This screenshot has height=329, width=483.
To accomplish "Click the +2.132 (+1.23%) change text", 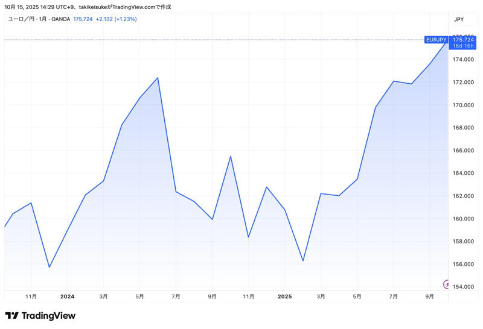I will click(x=116, y=19).
